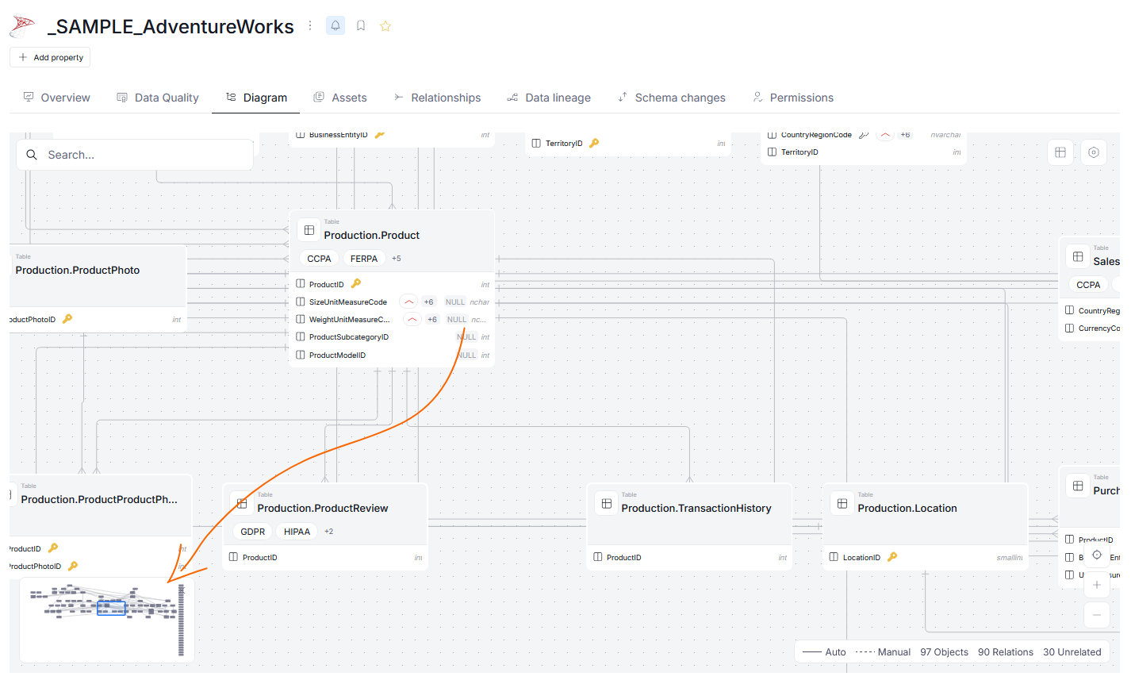Click the key icon beside LocationID

[x=892, y=556]
